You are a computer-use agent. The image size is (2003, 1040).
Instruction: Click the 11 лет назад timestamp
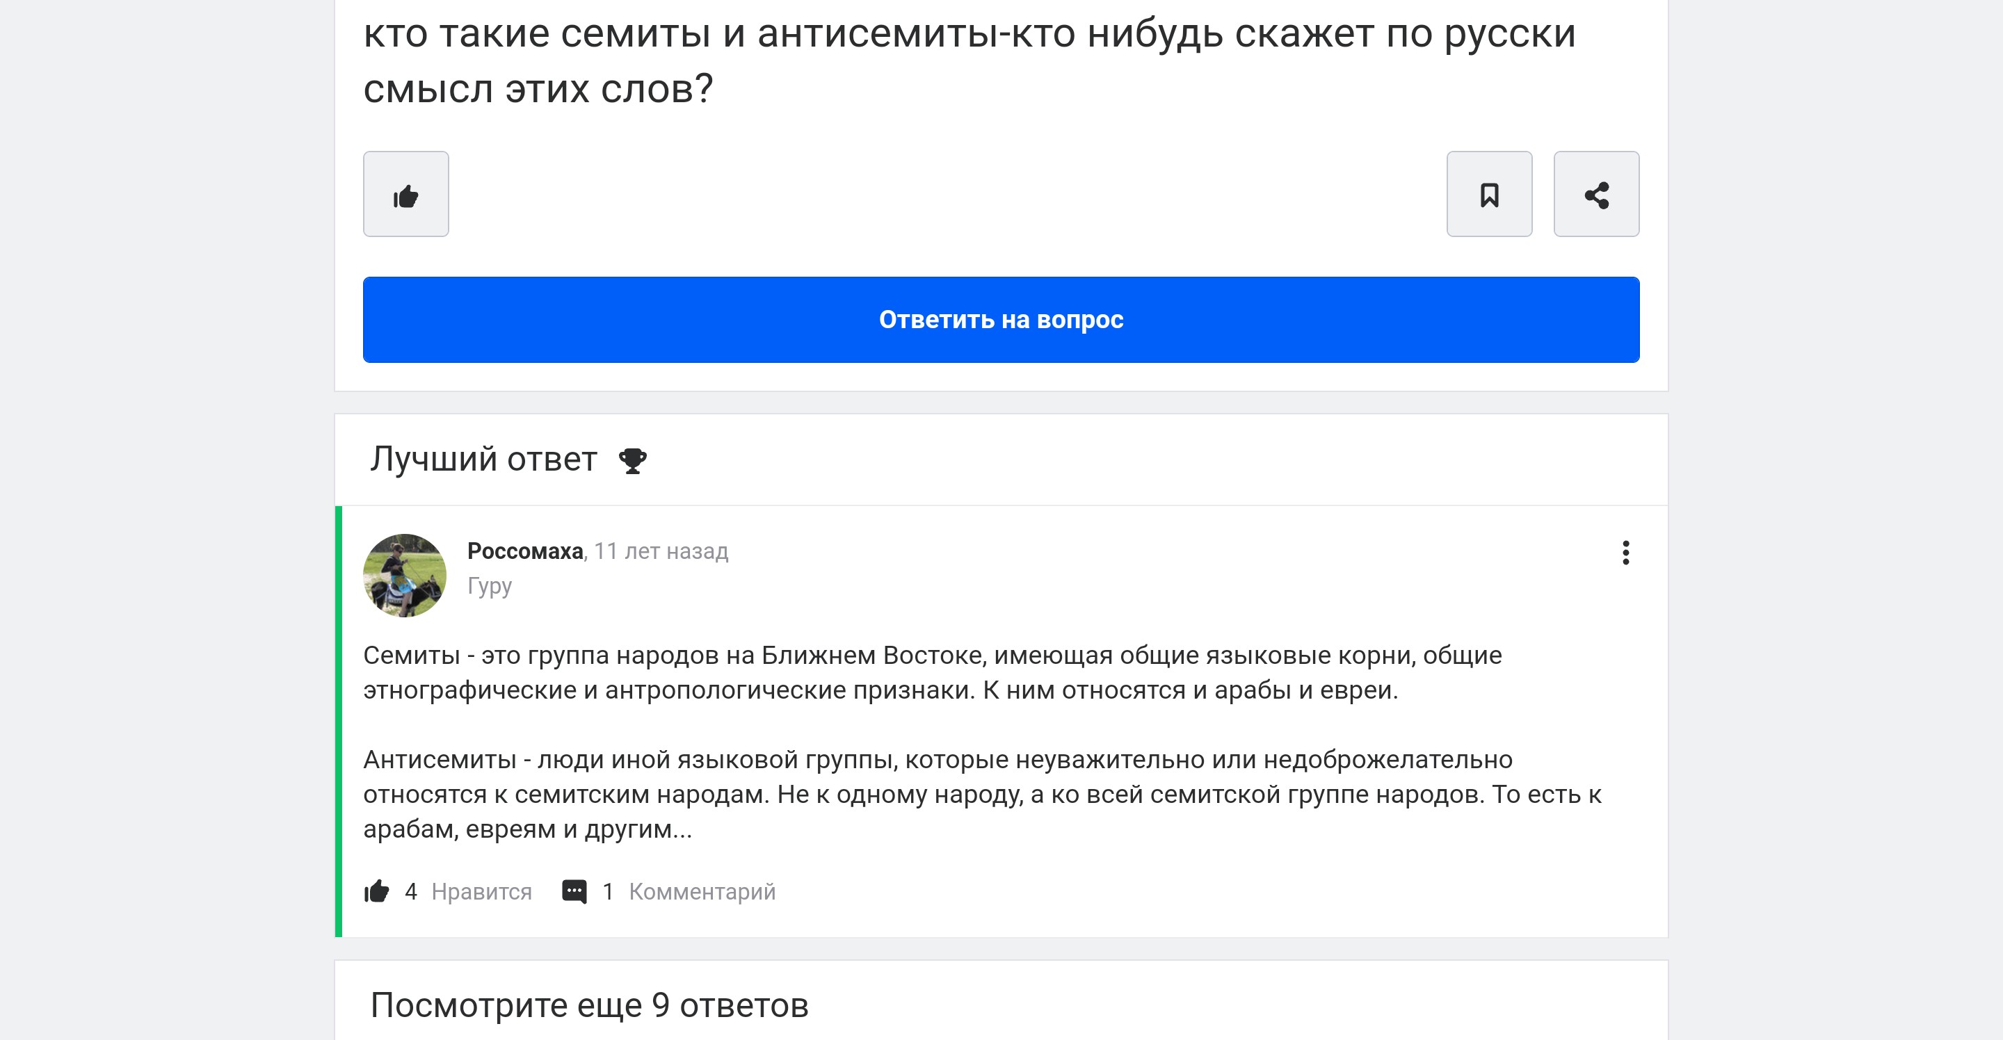661,551
